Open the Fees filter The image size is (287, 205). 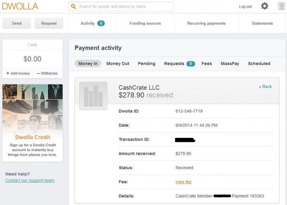207,64
